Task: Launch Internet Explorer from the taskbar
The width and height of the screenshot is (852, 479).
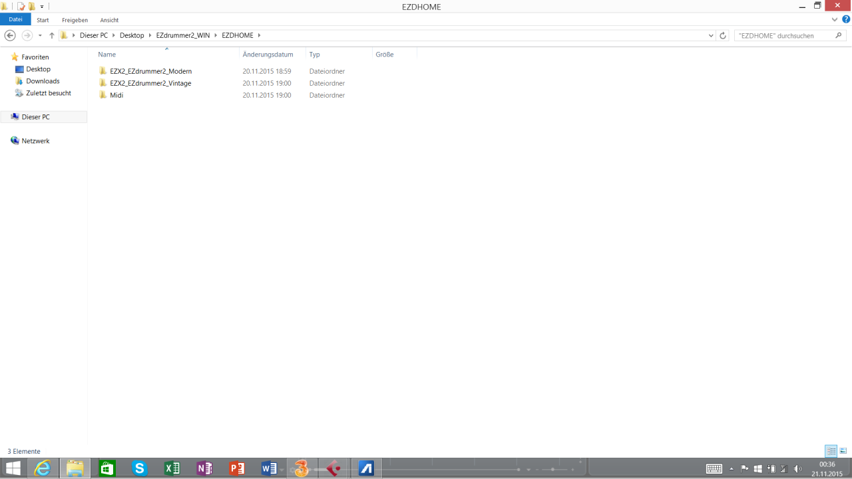Action: 43,468
